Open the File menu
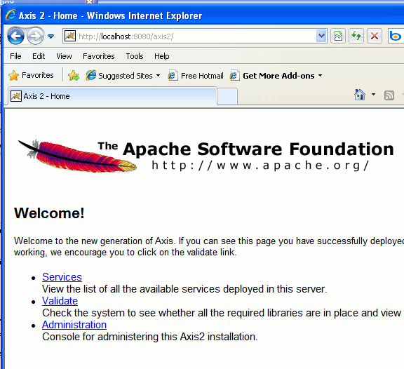The image size is (404, 369). coord(15,56)
